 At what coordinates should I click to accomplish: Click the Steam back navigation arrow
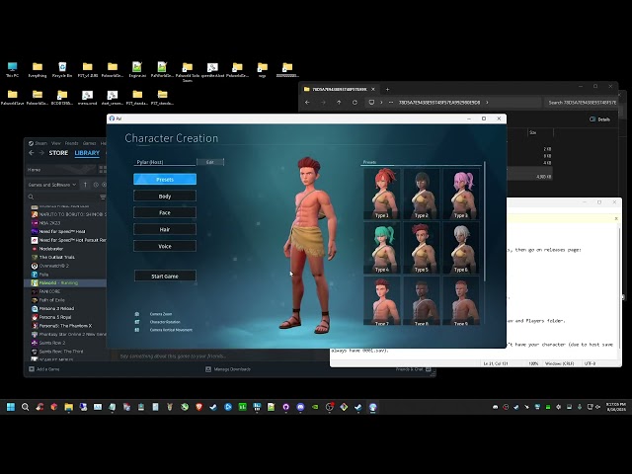[x=31, y=153]
